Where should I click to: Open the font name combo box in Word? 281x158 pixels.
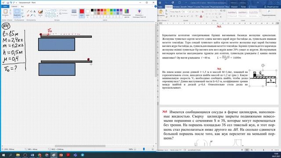tap(175, 12)
